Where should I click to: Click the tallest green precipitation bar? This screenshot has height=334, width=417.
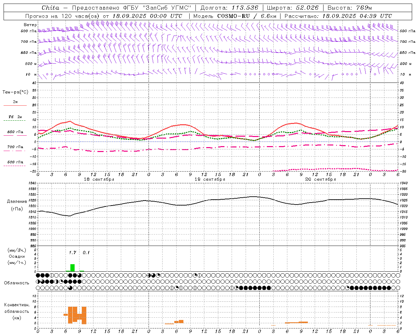tap(72, 268)
